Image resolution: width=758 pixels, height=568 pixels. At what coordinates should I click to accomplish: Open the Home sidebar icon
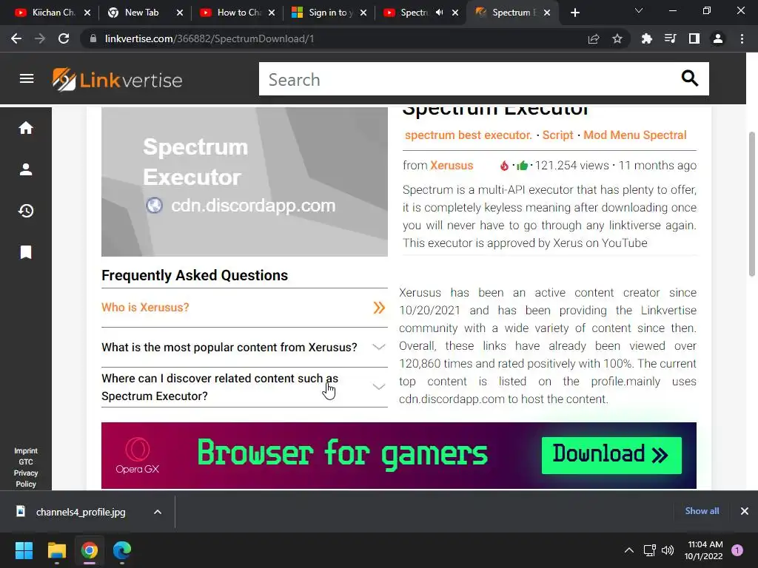tap(26, 128)
